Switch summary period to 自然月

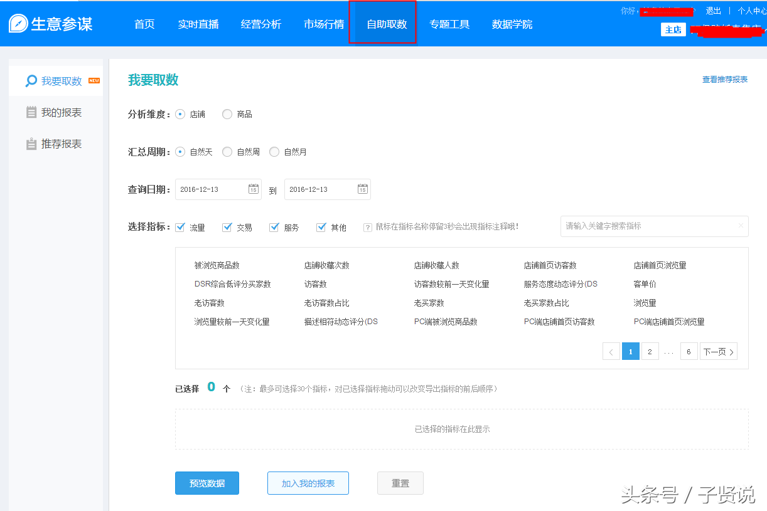coord(274,151)
